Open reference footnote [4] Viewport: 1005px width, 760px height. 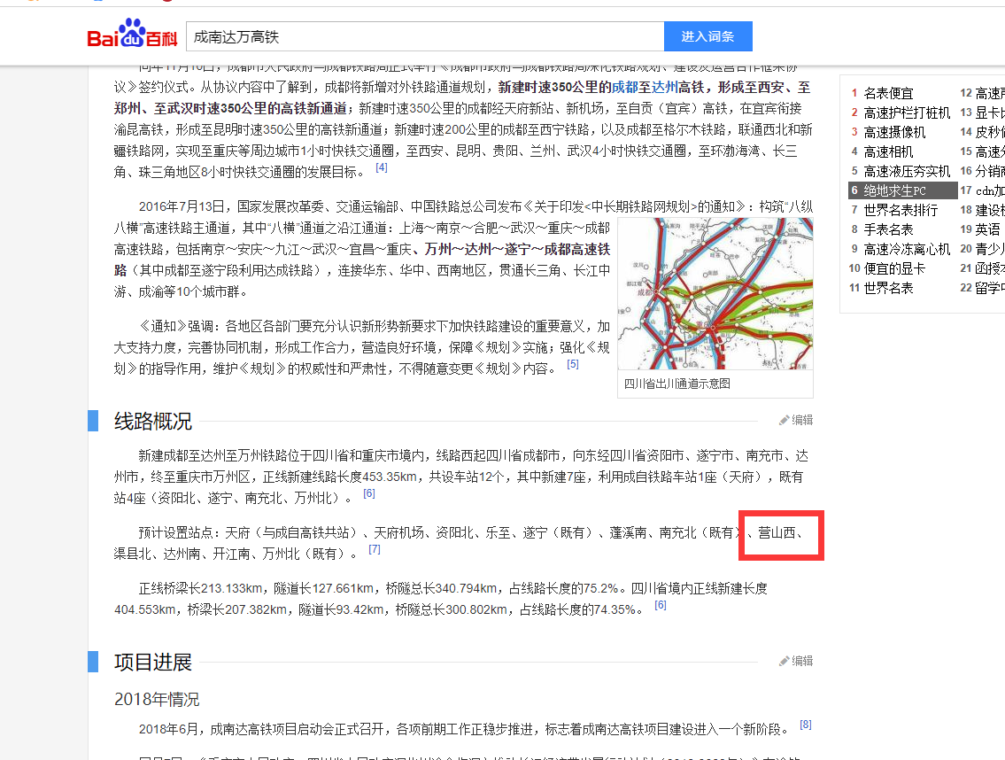[x=382, y=167]
